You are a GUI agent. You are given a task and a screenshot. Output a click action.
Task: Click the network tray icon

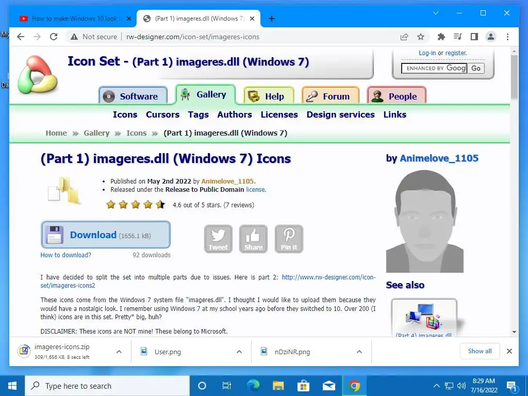click(449, 386)
